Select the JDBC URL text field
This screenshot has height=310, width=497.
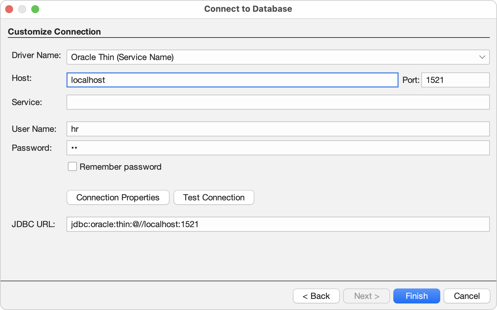pos(277,224)
